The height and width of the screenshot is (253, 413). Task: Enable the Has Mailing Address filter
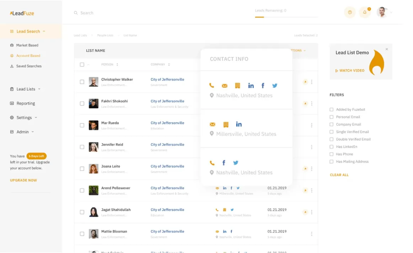[x=331, y=162]
